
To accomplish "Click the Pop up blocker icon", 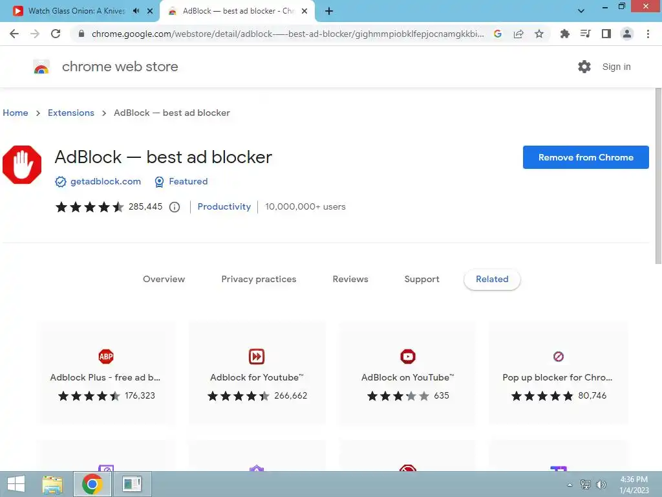I will (559, 357).
